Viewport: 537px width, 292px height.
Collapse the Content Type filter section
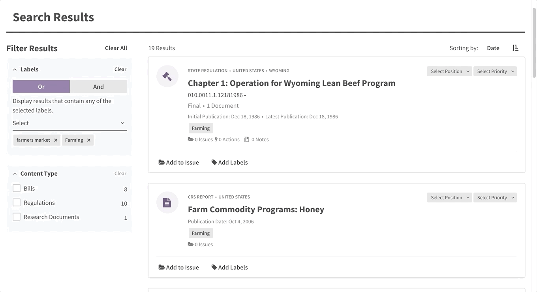point(15,174)
